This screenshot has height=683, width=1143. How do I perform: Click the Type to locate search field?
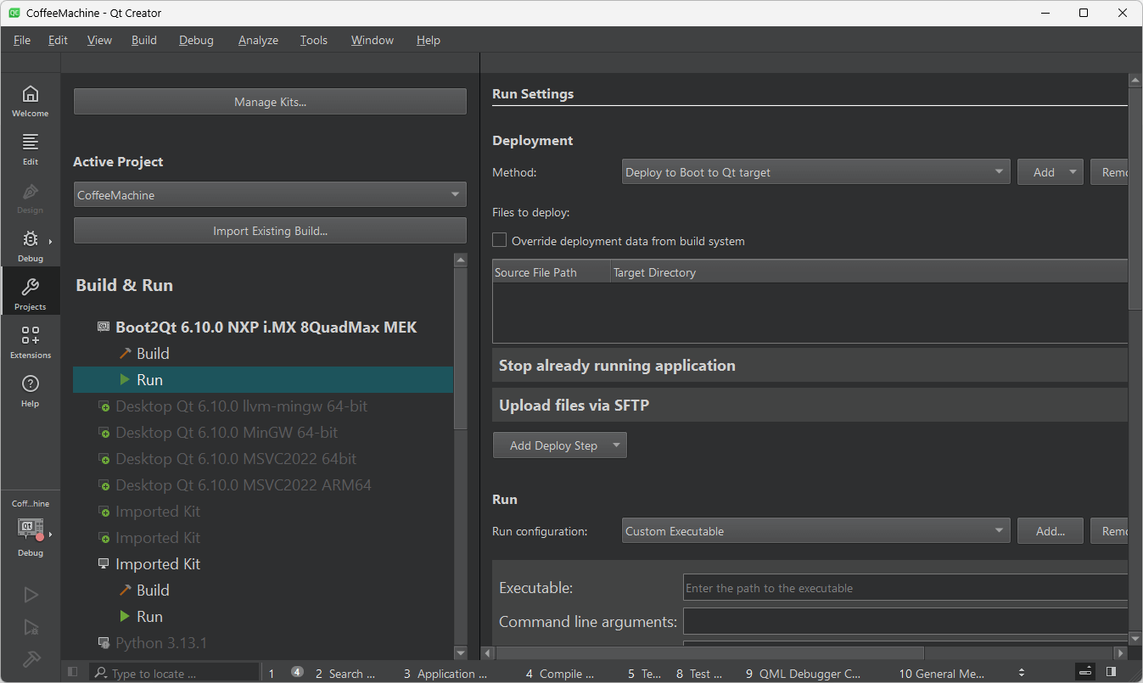[x=174, y=672]
